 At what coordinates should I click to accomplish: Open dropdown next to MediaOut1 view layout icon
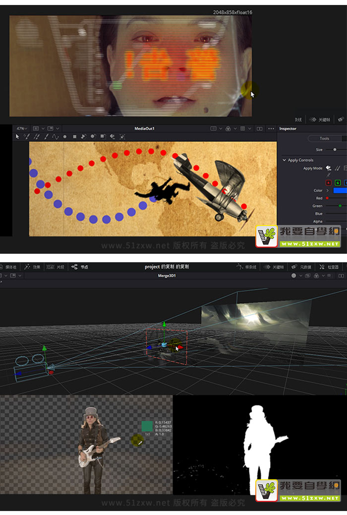coord(58,128)
